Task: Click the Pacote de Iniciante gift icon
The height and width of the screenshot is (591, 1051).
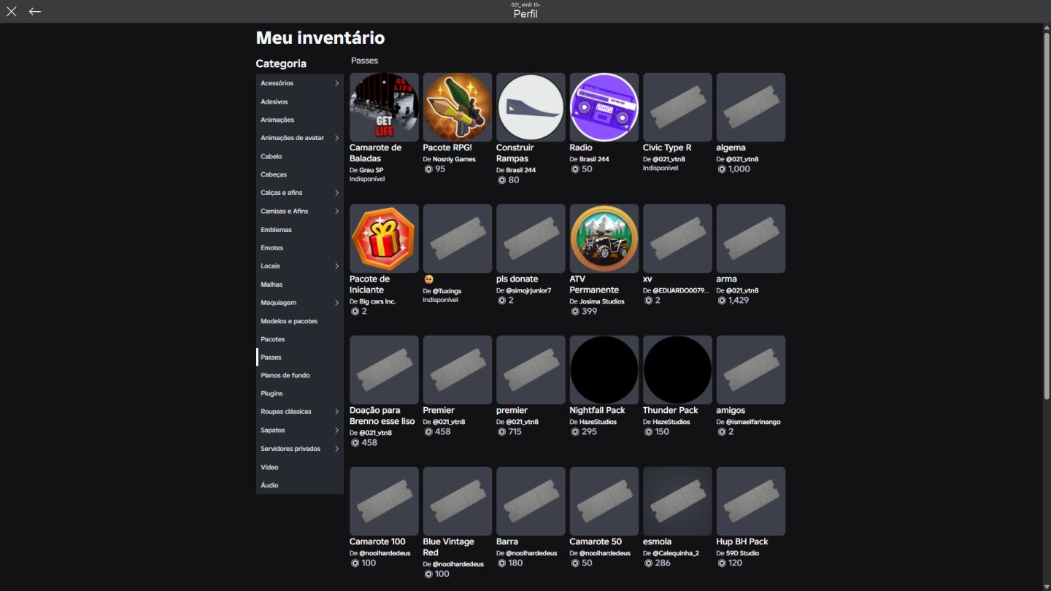Action: [384, 239]
